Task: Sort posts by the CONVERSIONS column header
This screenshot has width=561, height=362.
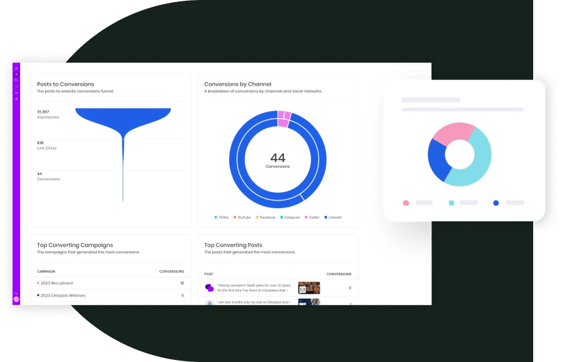Action: pos(339,274)
